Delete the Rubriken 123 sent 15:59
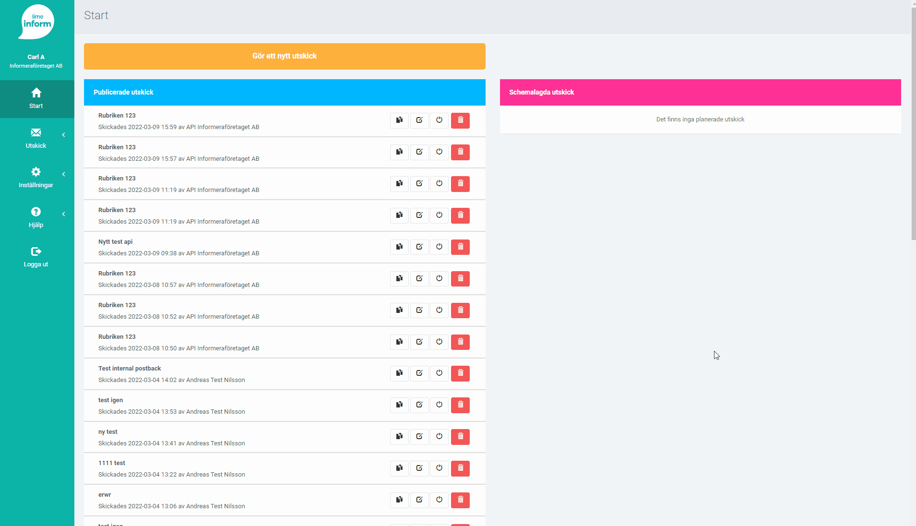The height and width of the screenshot is (526, 916). click(460, 120)
